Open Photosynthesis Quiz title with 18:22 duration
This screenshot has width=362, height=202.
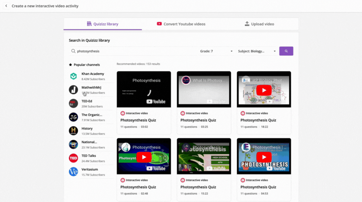point(258,120)
